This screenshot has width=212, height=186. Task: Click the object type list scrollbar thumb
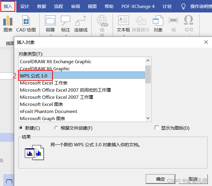[x=148, y=74]
